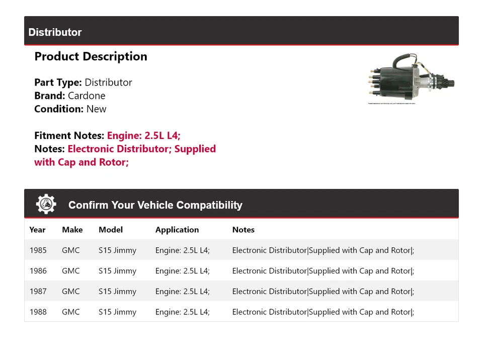Click the Model column header

point(111,230)
